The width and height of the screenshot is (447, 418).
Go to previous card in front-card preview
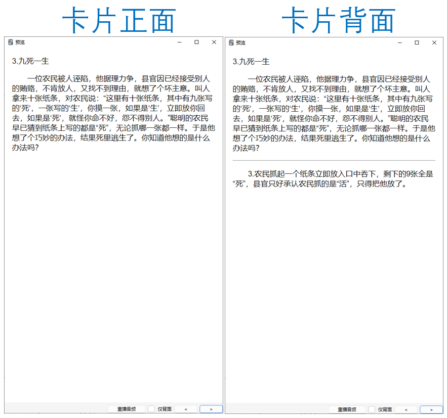pos(186,409)
